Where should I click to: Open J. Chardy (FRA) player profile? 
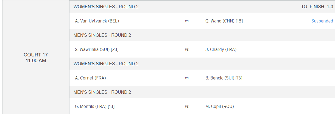(221, 49)
